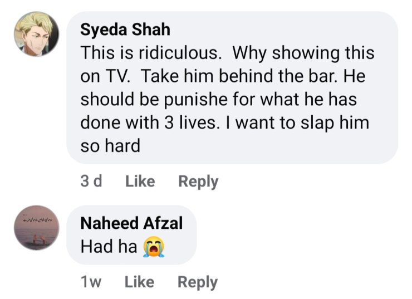Click the "3 d" comment timestamp
Image resolution: width=412 pixels, height=299 pixels.
click(91, 181)
